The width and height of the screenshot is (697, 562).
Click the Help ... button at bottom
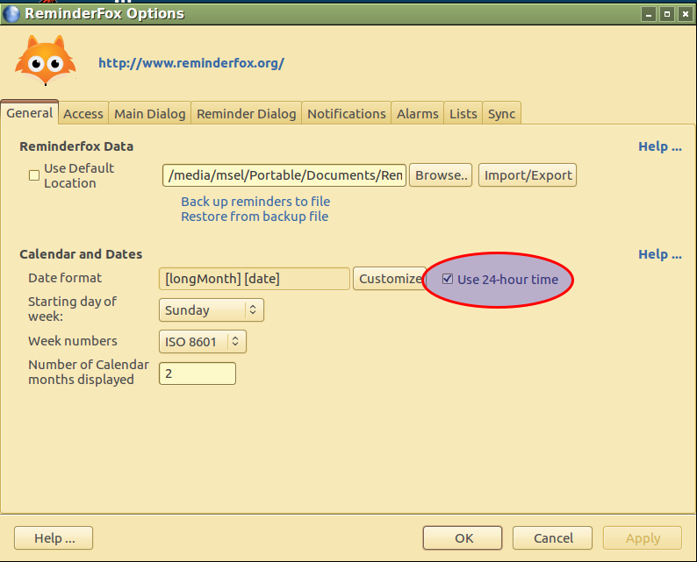pyautogui.click(x=54, y=538)
